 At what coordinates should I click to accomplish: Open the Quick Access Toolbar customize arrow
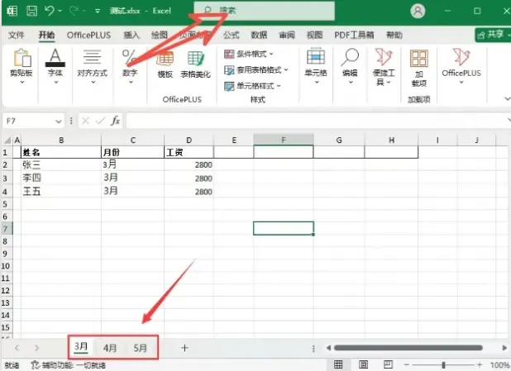click(98, 11)
